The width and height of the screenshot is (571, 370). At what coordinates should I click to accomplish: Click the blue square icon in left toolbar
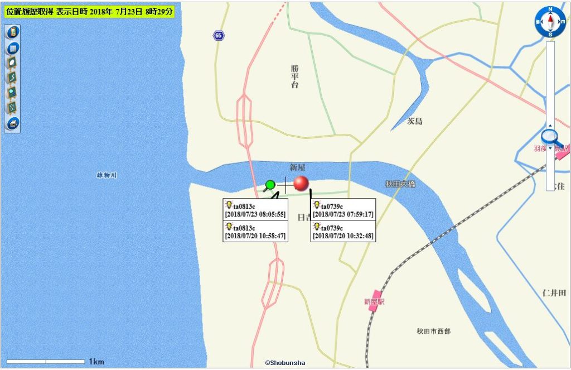coord(12,48)
